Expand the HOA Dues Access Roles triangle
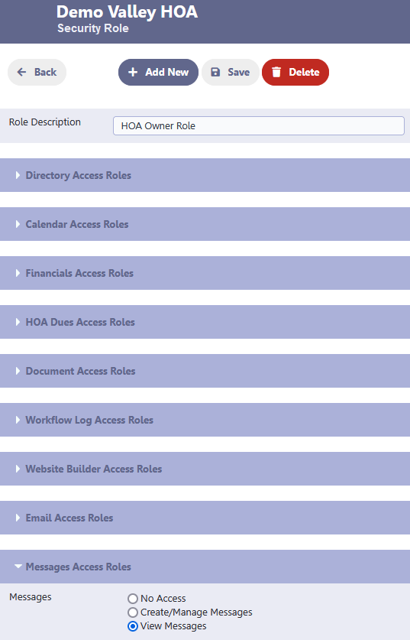 coord(18,322)
